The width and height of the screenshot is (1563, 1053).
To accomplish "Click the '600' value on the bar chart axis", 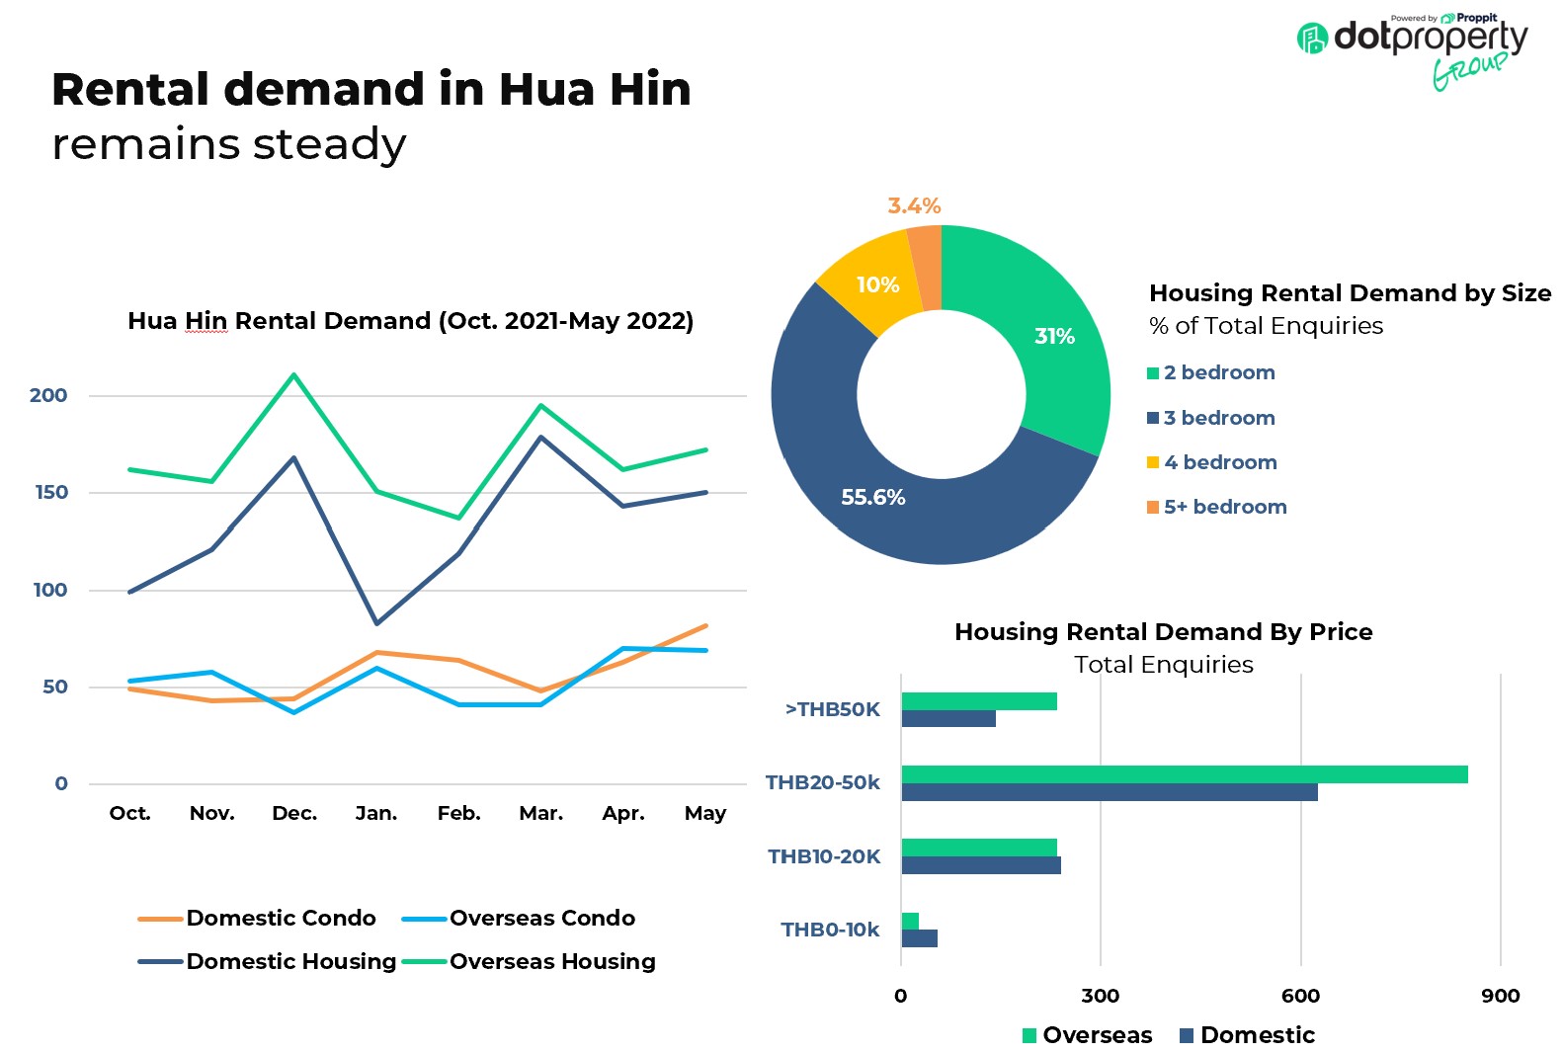I will (x=1300, y=996).
